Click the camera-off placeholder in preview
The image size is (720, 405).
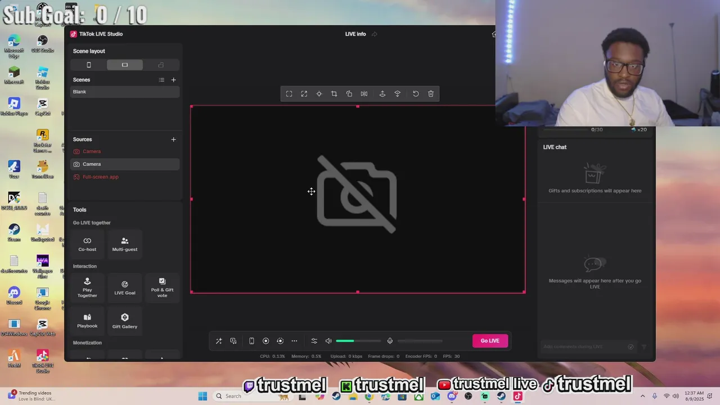[x=357, y=194]
